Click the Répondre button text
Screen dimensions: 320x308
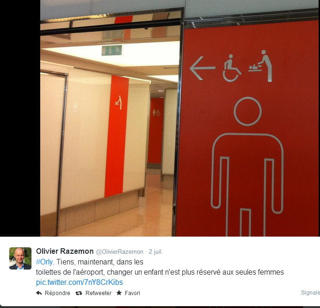click(57, 293)
